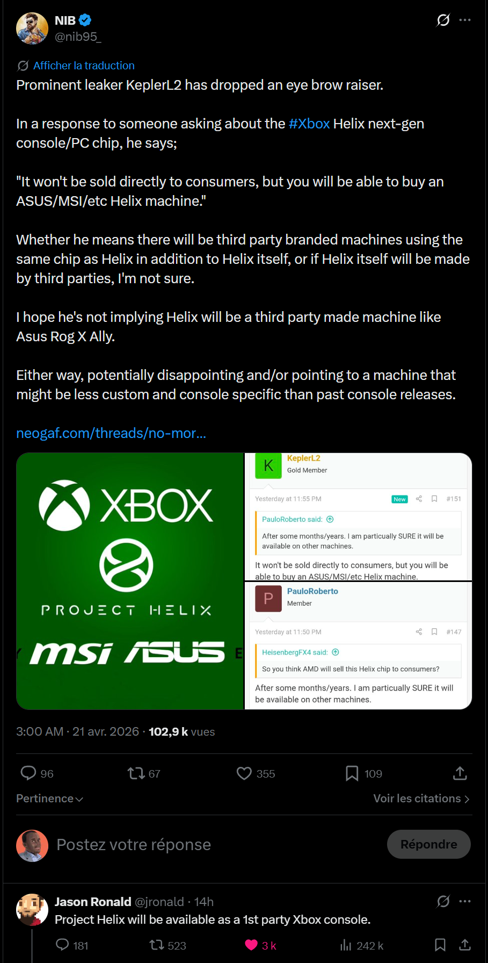488x963 pixels.
Task: Repost the main post with 67 reposts
Action: (x=136, y=773)
